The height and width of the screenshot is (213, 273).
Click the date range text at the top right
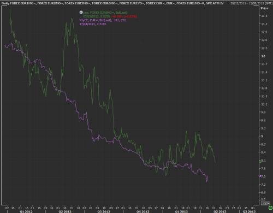tap(252, 3)
